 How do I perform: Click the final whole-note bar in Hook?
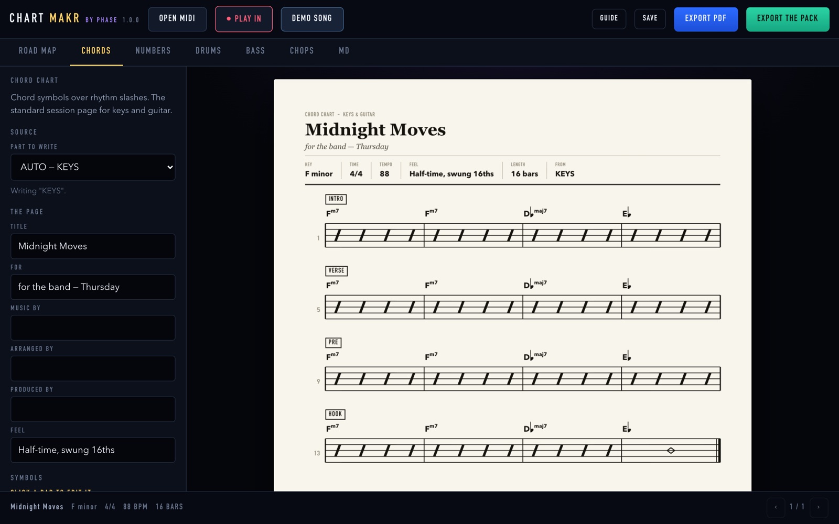671,451
